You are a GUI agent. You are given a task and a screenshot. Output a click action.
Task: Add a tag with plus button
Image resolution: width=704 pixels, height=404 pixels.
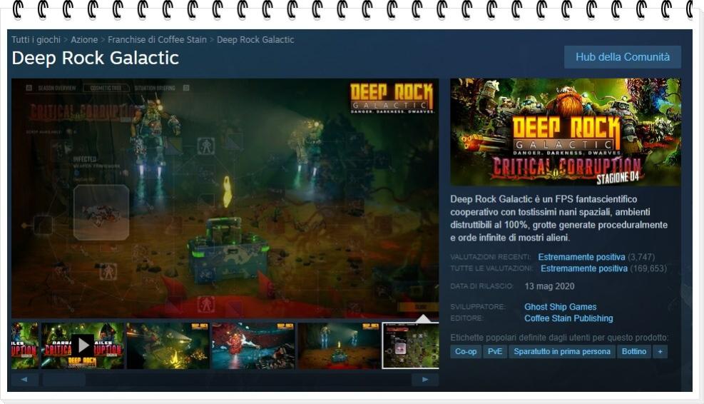[x=660, y=351]
